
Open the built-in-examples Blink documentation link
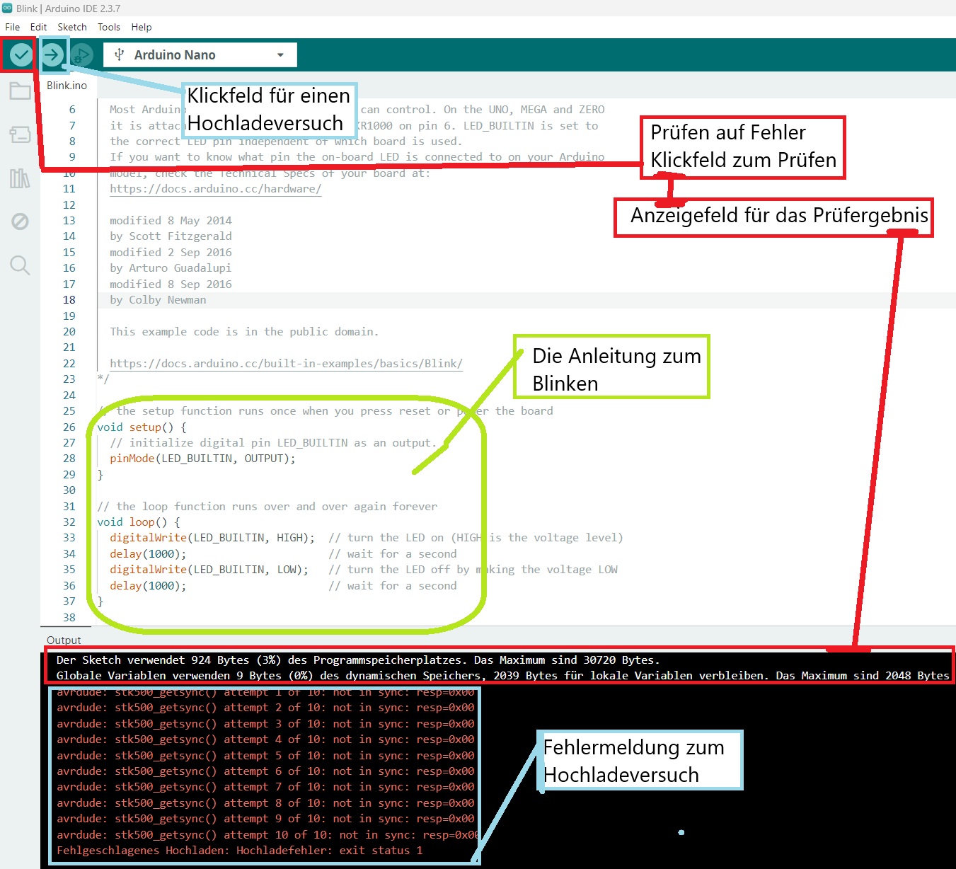coord(286,364)
